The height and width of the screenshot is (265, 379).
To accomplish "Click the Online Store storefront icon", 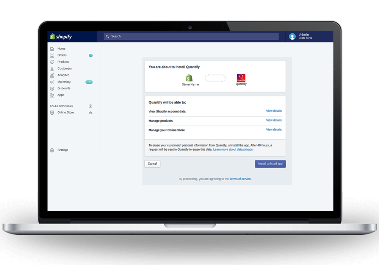I will 52,113.
